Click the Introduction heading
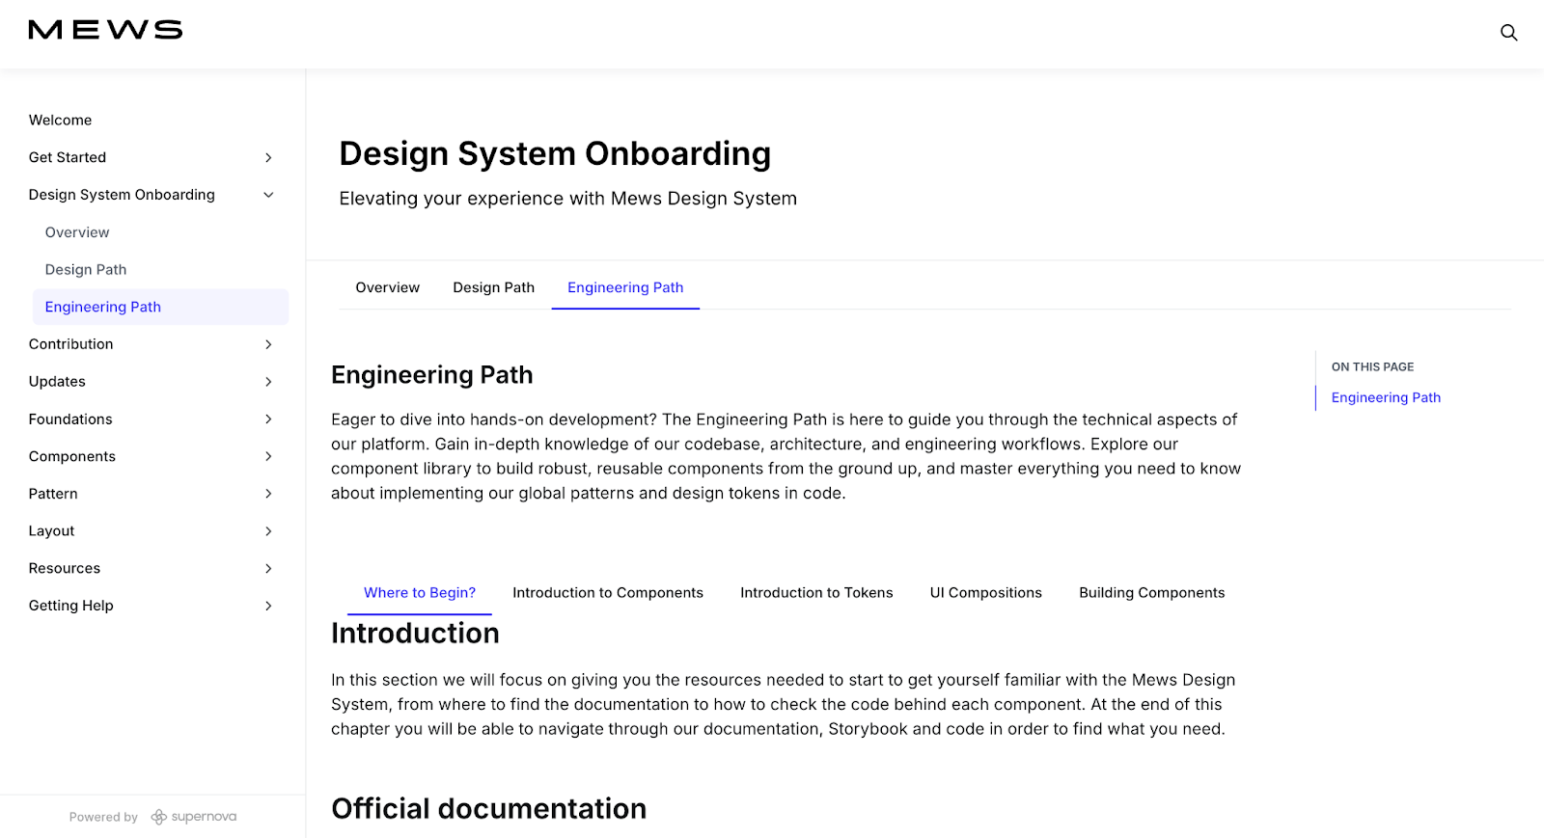Image resolution: width=1544 pixels, height=838 pixels. click(x=415, y=634)
